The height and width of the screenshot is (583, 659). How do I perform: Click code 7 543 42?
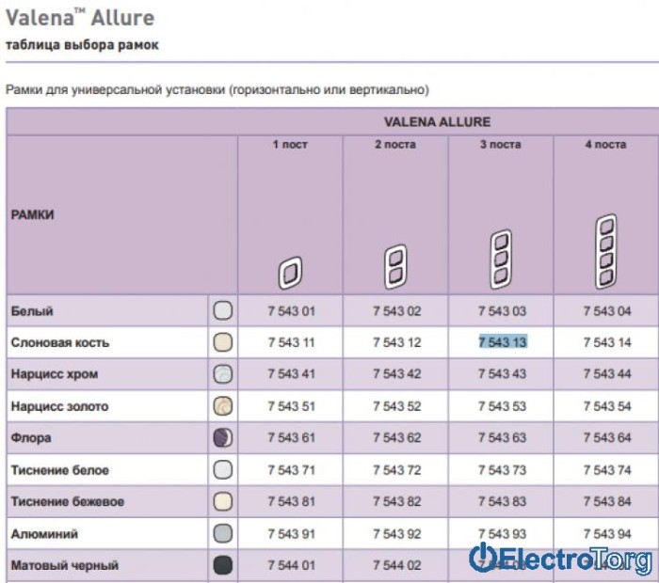point(396,373)
